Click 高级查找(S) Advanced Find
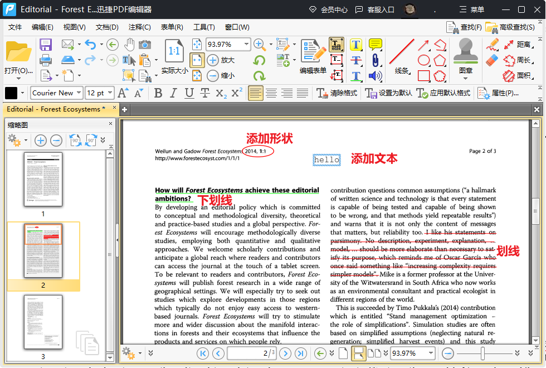546x368 pixels. [510, 27]
